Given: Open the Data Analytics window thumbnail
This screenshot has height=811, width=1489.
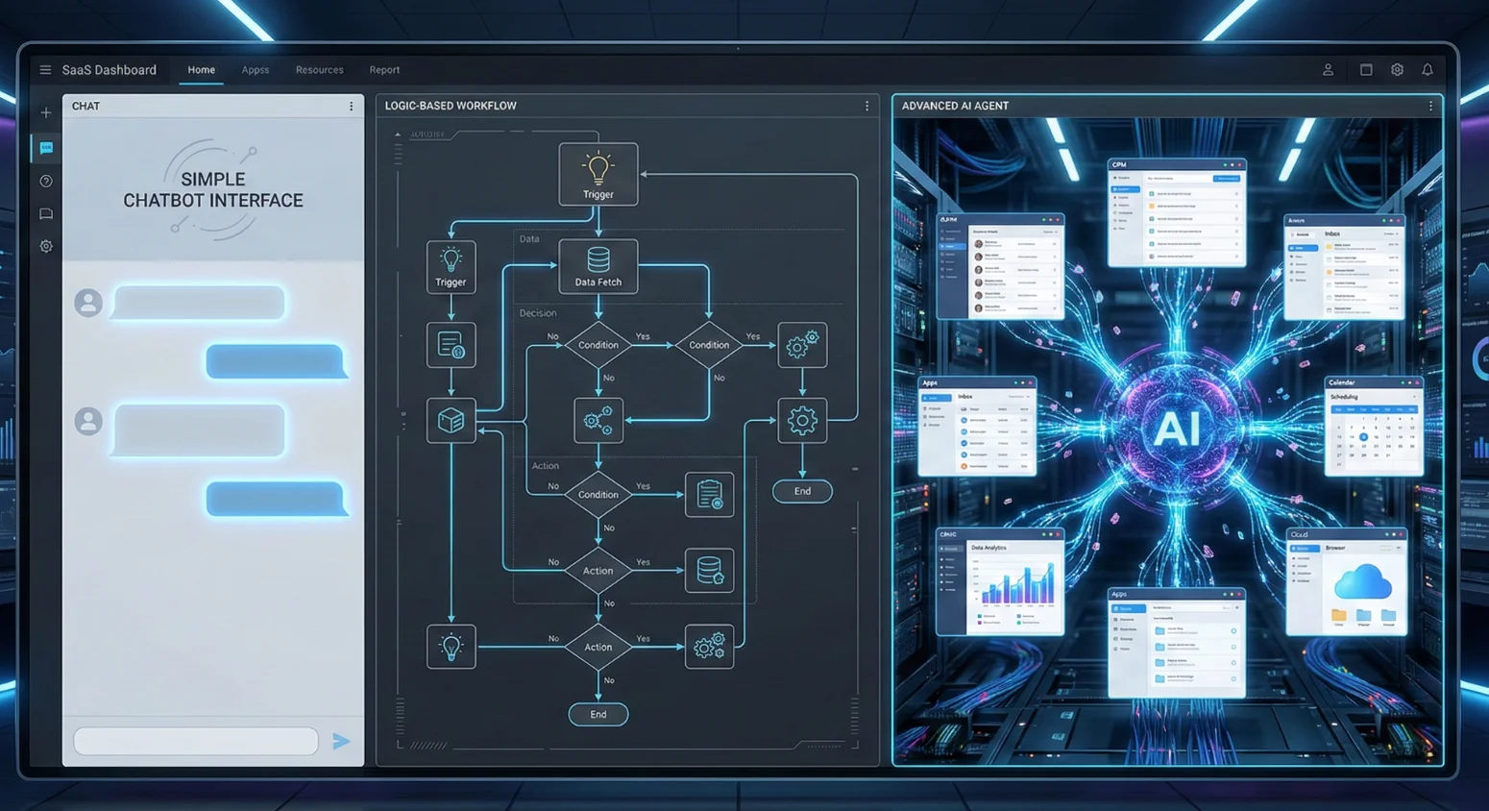Looking at the screenshot, I should click(1001, 581).
